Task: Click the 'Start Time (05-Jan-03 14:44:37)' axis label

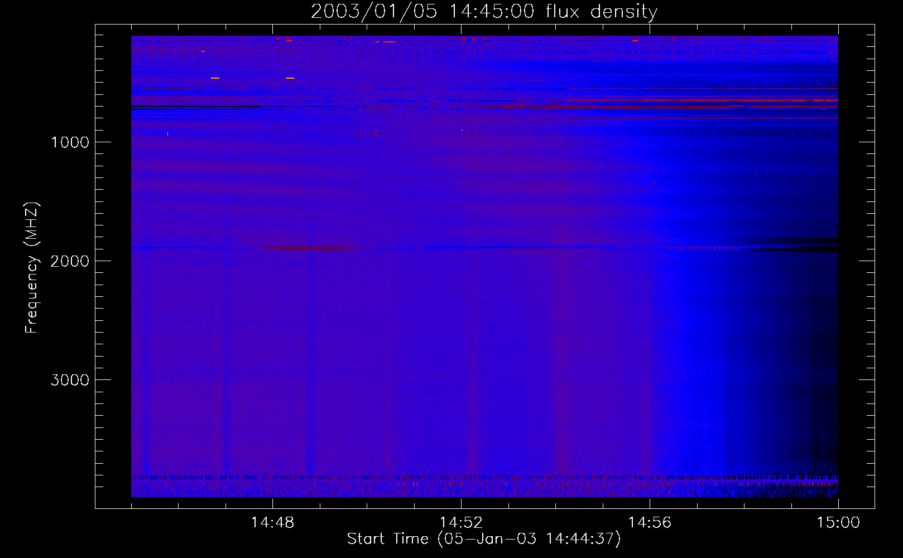Action: (x=484, y=539)
